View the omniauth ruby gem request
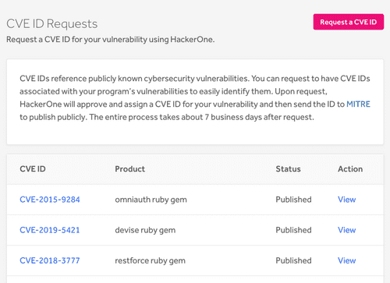The height and width of the screenshot is (283, 390). pos(346,200)
